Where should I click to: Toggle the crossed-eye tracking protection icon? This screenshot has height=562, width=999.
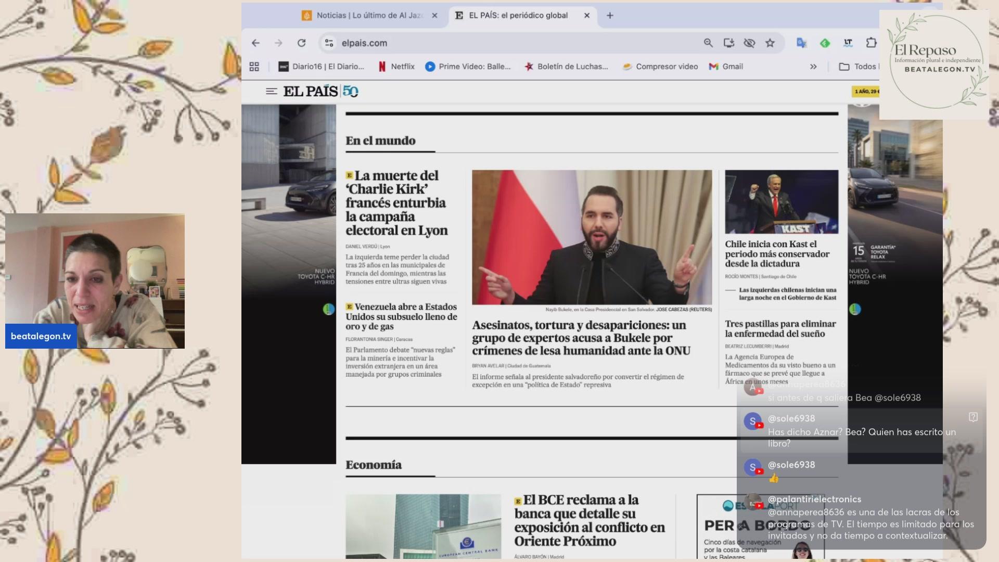[x=749, y=43]
